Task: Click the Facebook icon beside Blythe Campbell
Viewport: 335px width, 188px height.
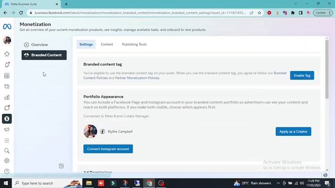Action: click(103, 132)
